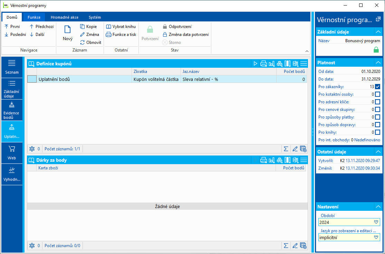Toggle Pro způsoby platby checkbox
The height and width of the screenshot is (254, 385).
pos(378,117)
